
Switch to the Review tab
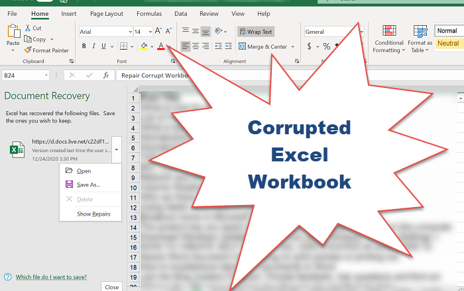209,14
